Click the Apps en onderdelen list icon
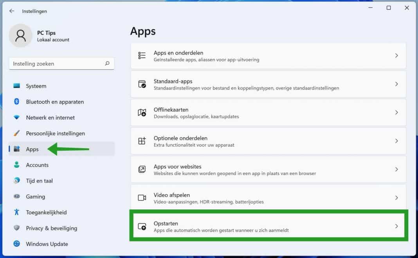The width and height of the screenshot is (418, 258). tap(143, 56)
